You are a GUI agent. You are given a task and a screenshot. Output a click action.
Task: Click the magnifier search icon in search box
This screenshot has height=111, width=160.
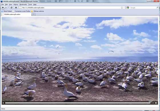point(157,7)
